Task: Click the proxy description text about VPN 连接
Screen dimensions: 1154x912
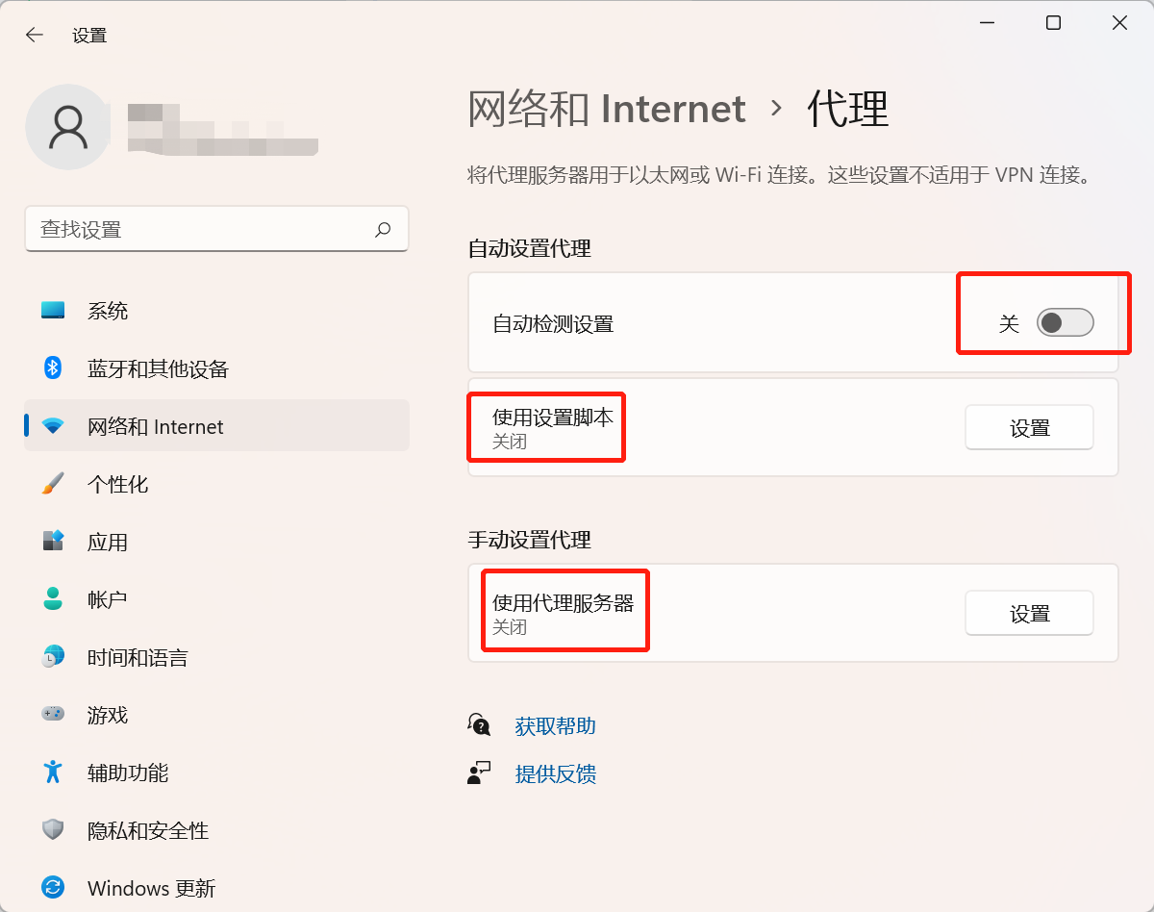Action: [780, 175]
